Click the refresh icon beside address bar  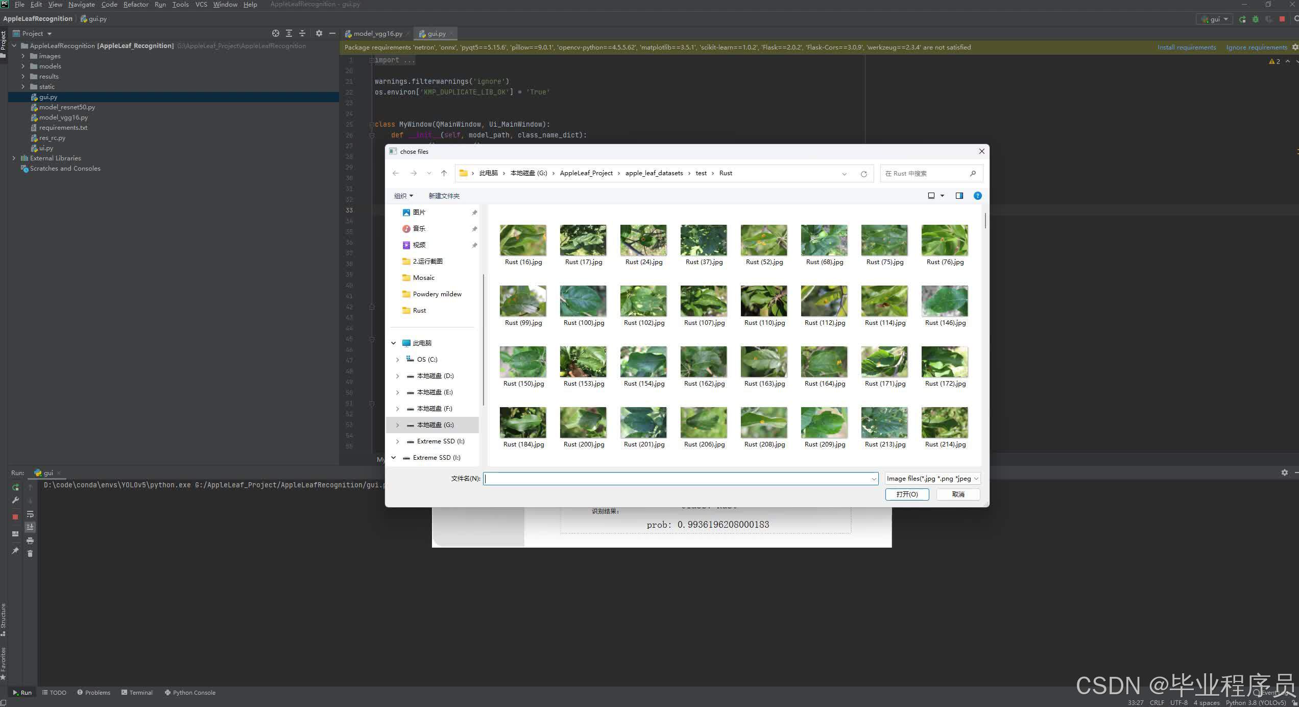(864, 174)
